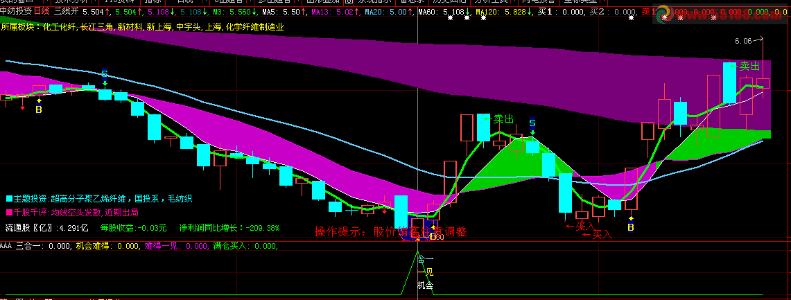The width and height of the screenshot is (791, 300).
Task: Click the 买2: 0.000 quote value
Action: click(x=613, y=11)
